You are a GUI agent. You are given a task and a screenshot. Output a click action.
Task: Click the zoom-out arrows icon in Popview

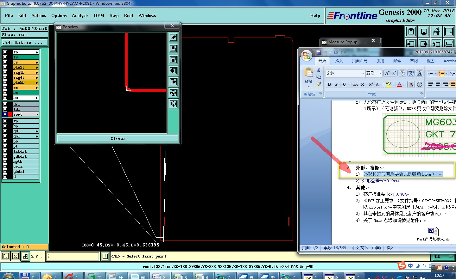(x=173, y=104)
